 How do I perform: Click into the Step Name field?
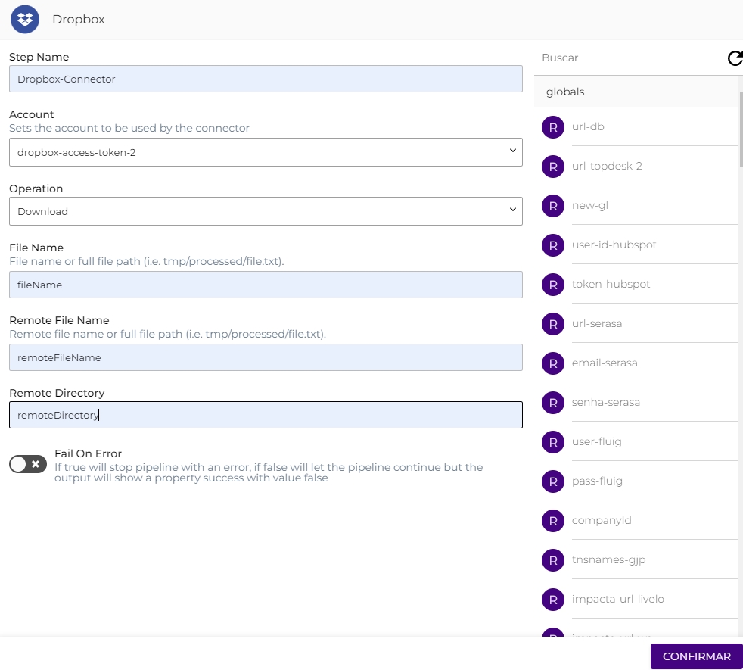click(x=266, y=79)
